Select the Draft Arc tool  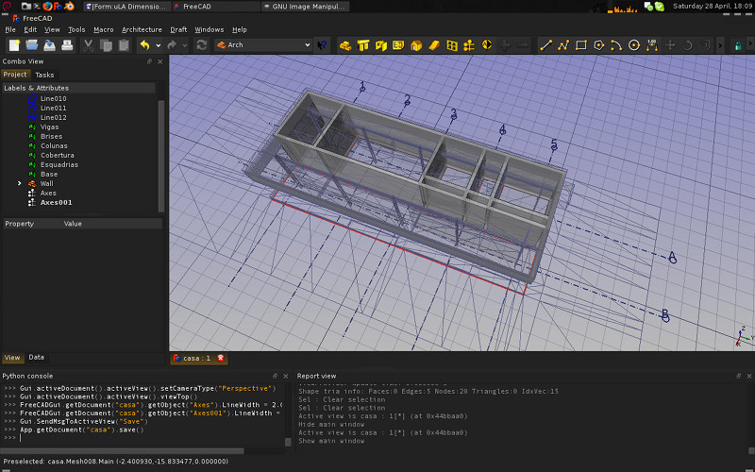tap(617, 45)
